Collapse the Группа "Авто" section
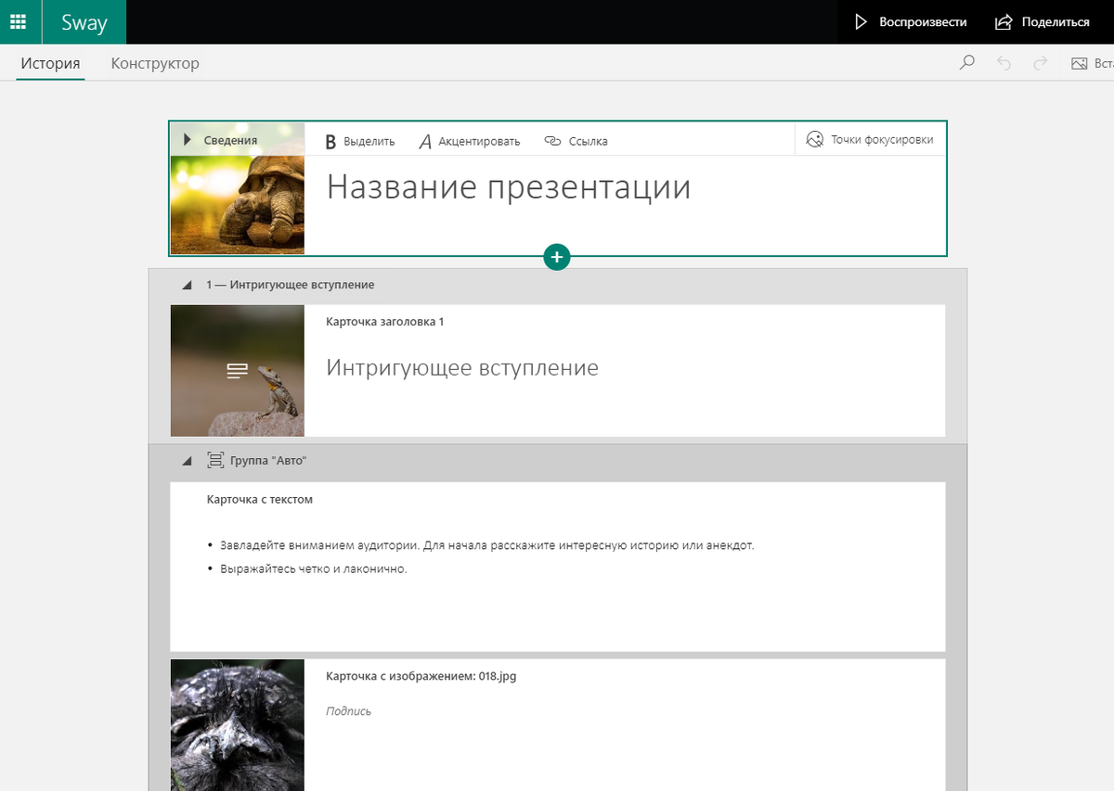 pos(186,460)
